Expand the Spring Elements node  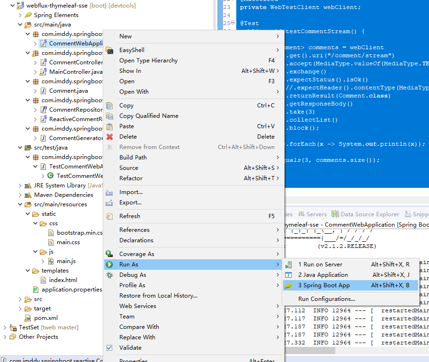(x=20, y=15)
